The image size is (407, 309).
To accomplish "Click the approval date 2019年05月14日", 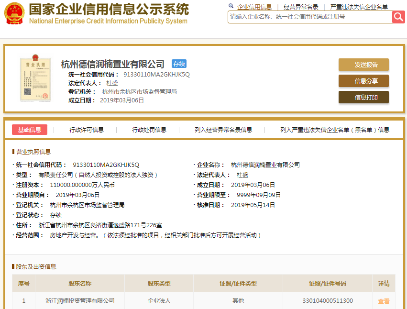I will [x=253, y=205].
